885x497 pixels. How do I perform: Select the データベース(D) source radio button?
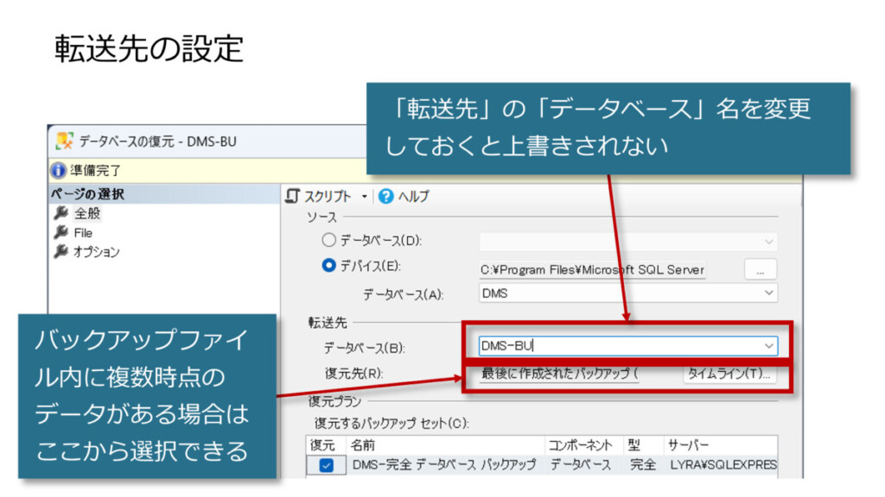tap(328, 241)
